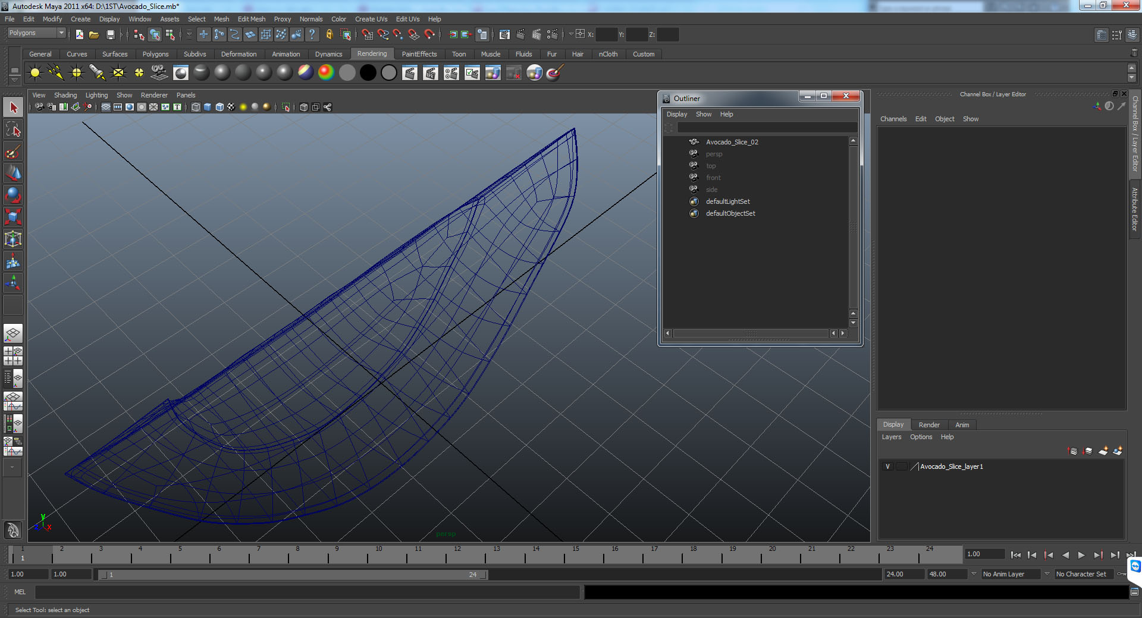Save the current scene
1142x618 pixels.
[x=110, y=34]
